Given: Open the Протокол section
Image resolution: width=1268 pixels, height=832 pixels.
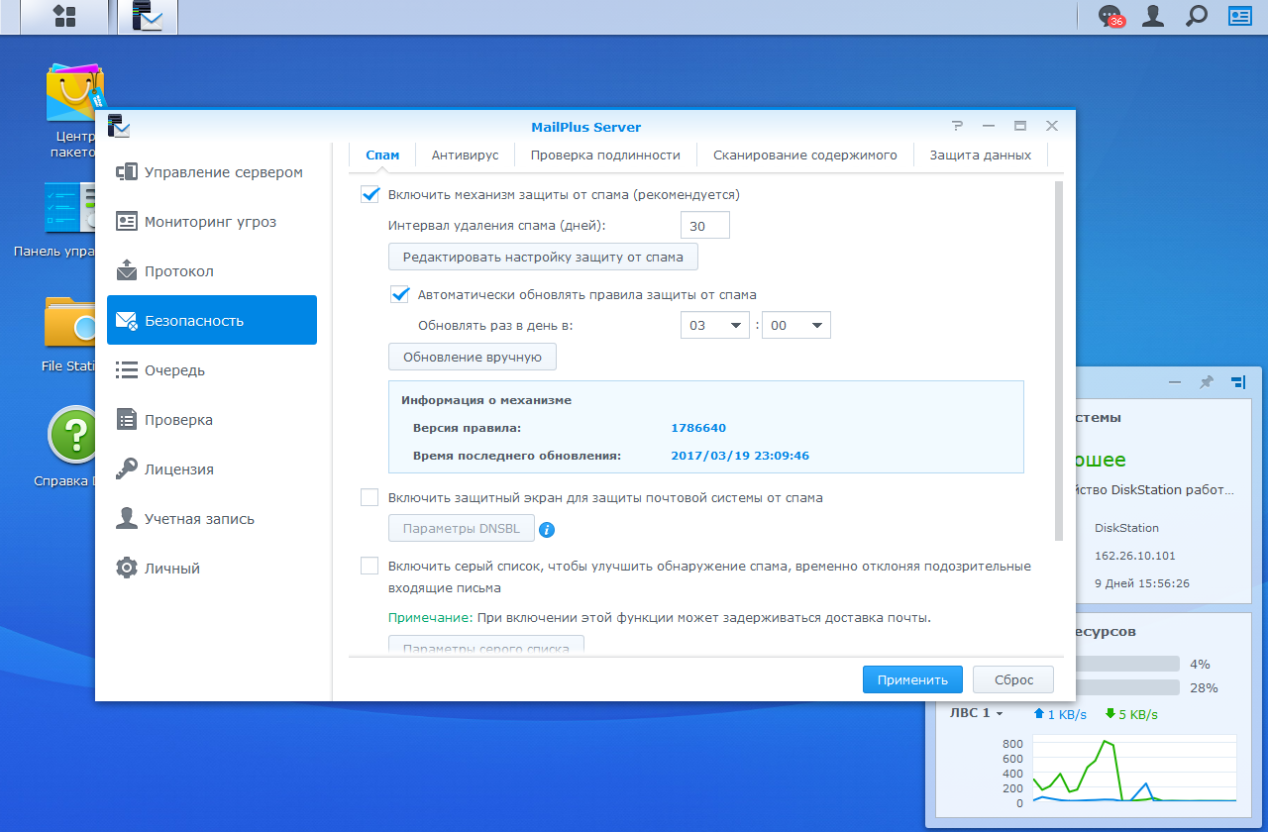Looking at the screenshot, I should click(212, 271).
